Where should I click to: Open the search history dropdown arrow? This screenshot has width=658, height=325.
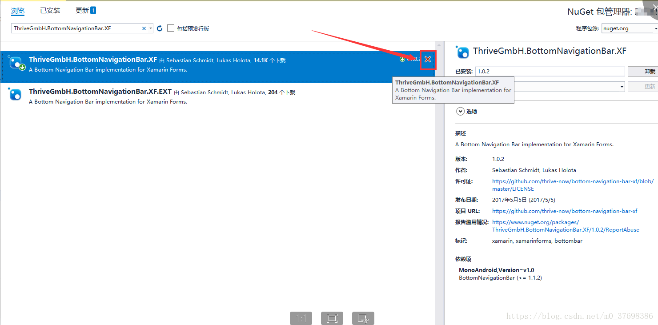coord(151,28)
